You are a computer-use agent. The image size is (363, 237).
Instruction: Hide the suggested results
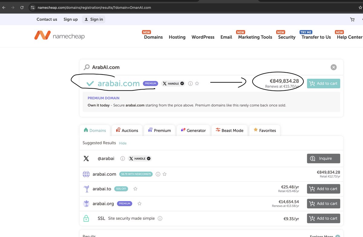pyautogui.click(x=123, y=143)
